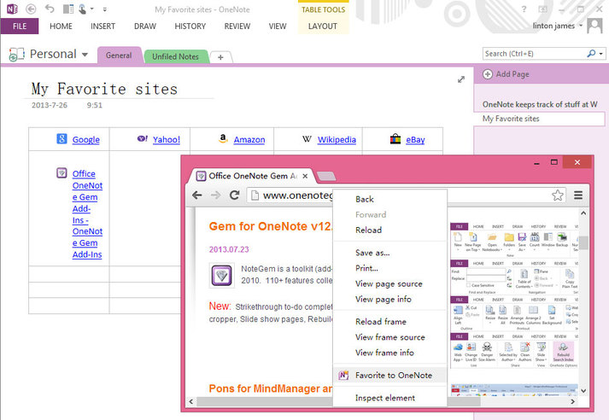Choose Print... in the context menu
The image size is (609, 420).
coord(389,268)
